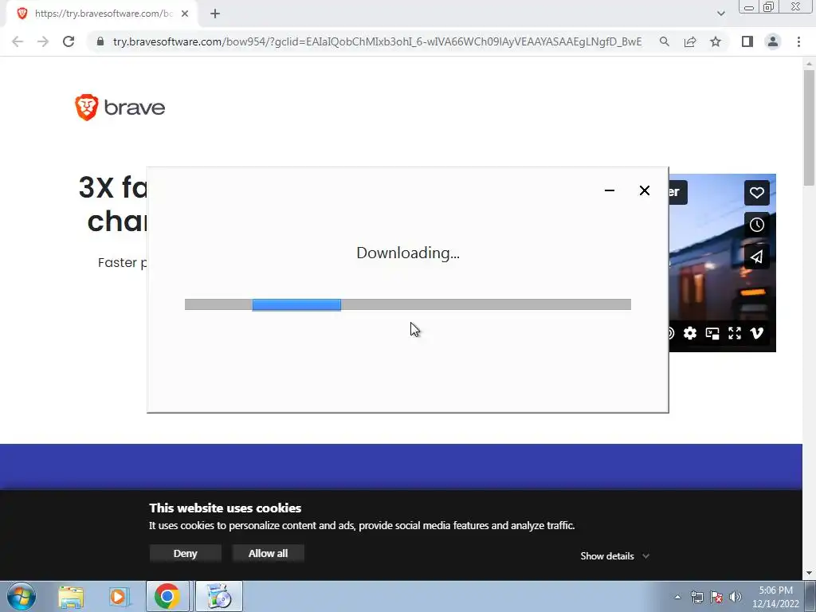This screenshot has width=816, height=612.
Task: Allow all cookies
Action: (268, 553)
